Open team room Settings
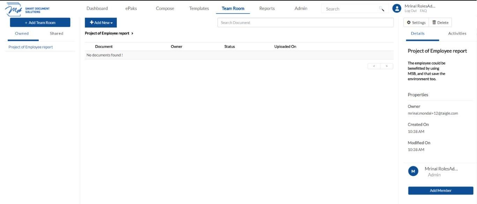The image size is (477, 204). [x=416, y=23]
